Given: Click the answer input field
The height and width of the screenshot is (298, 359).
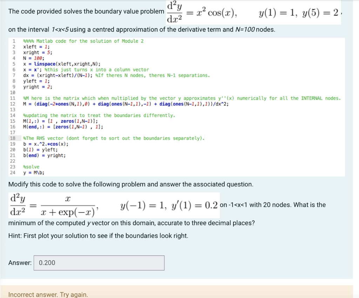Looking at the screenshot, I should 99,263.
